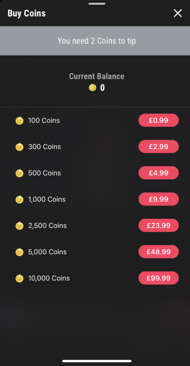Buy 300 Coins for £2.99
The image size is (190, 366).
(x=159, y=147)
